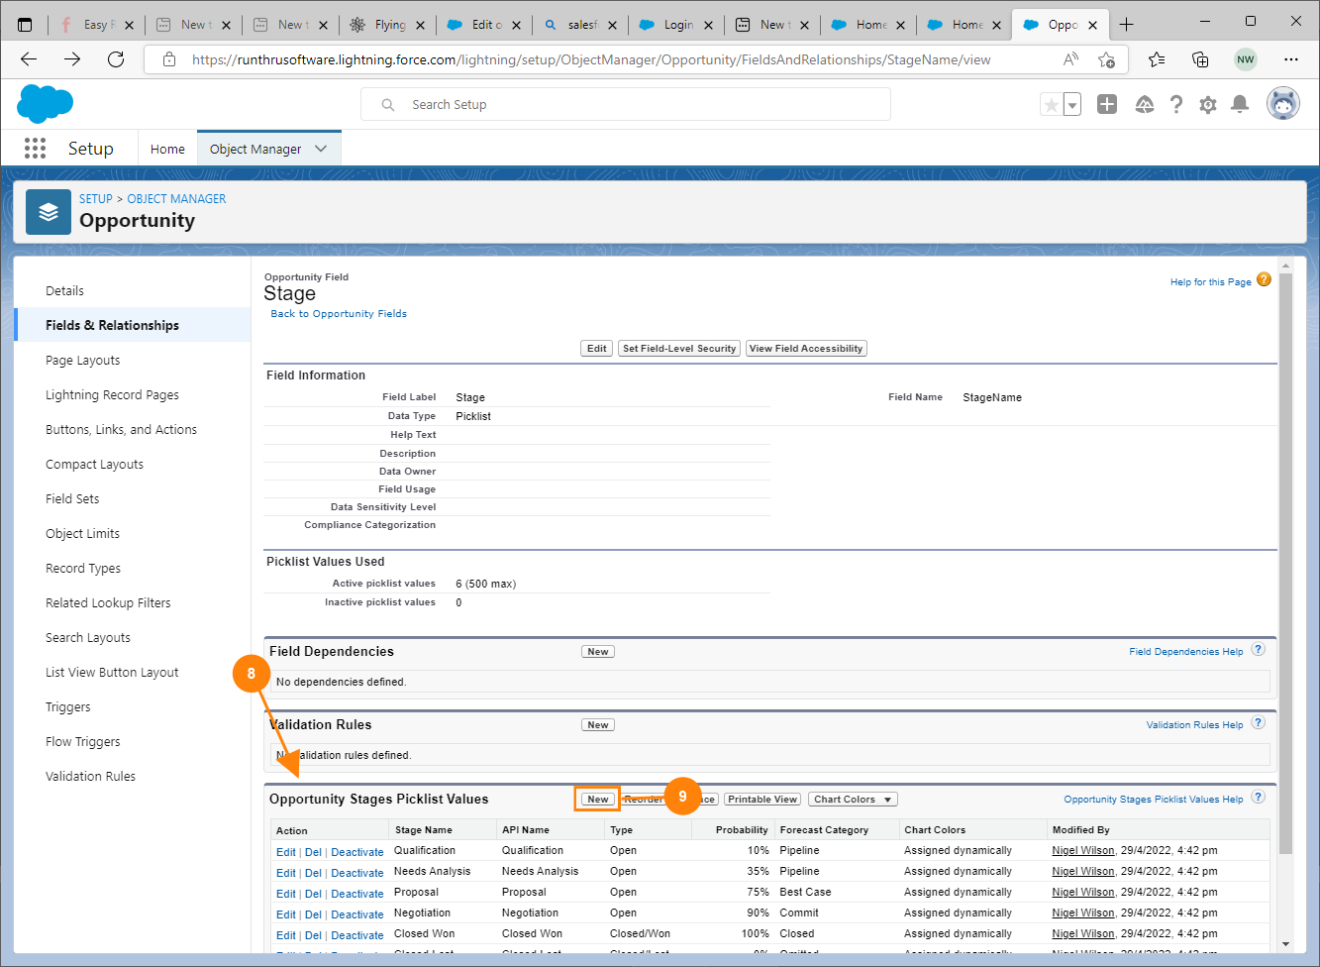Switch to the Home tab in Setup
Viewport: 1320px width, 967px height.
click(x=167, y=149)
